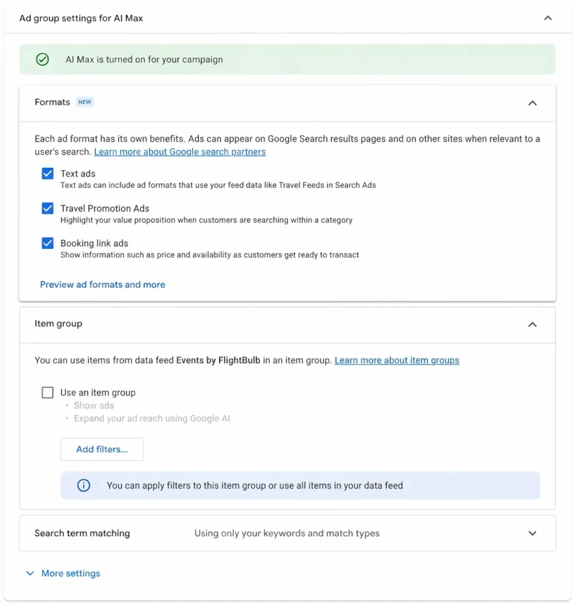Click the 'Show information such as price' description
This screenshot has height=605, width=575.
[210, 255]
